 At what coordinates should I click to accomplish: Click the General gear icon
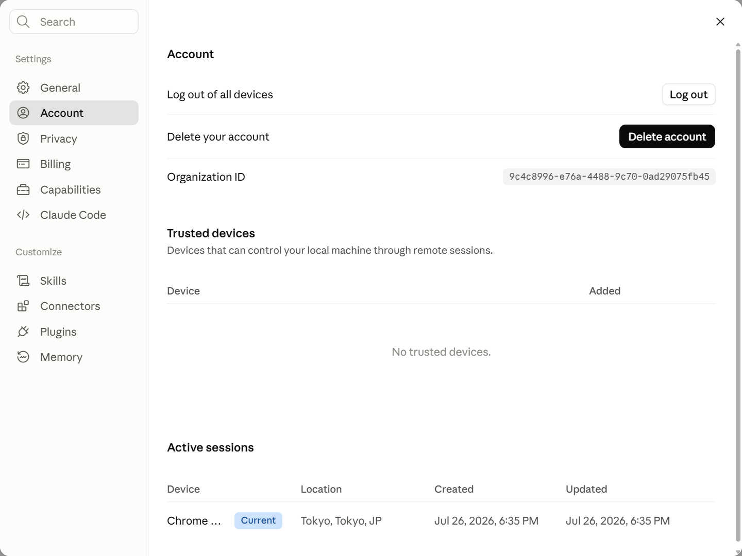click(23, 88)
